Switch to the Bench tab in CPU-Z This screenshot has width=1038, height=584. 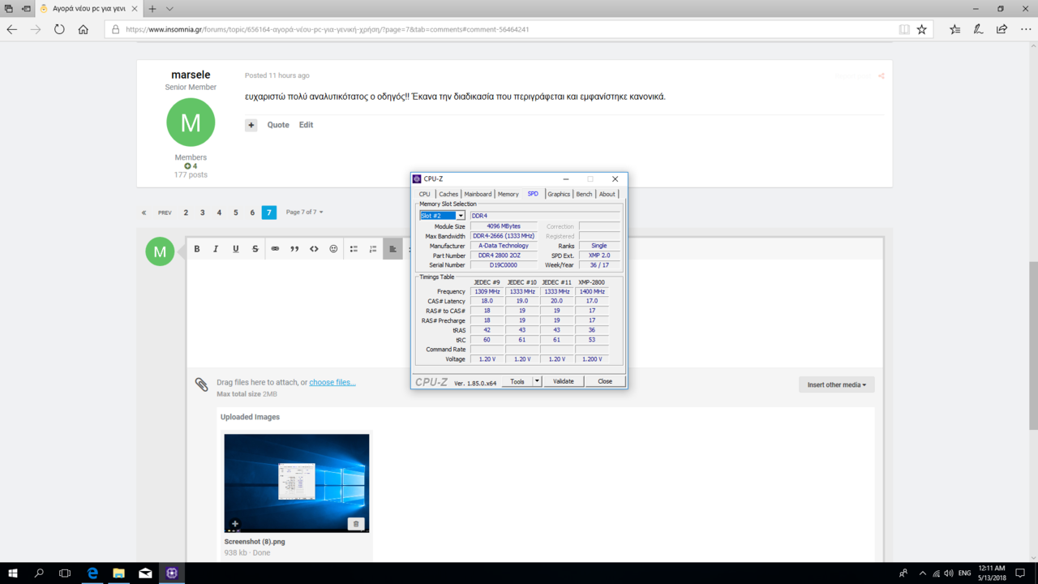(584, 194)
